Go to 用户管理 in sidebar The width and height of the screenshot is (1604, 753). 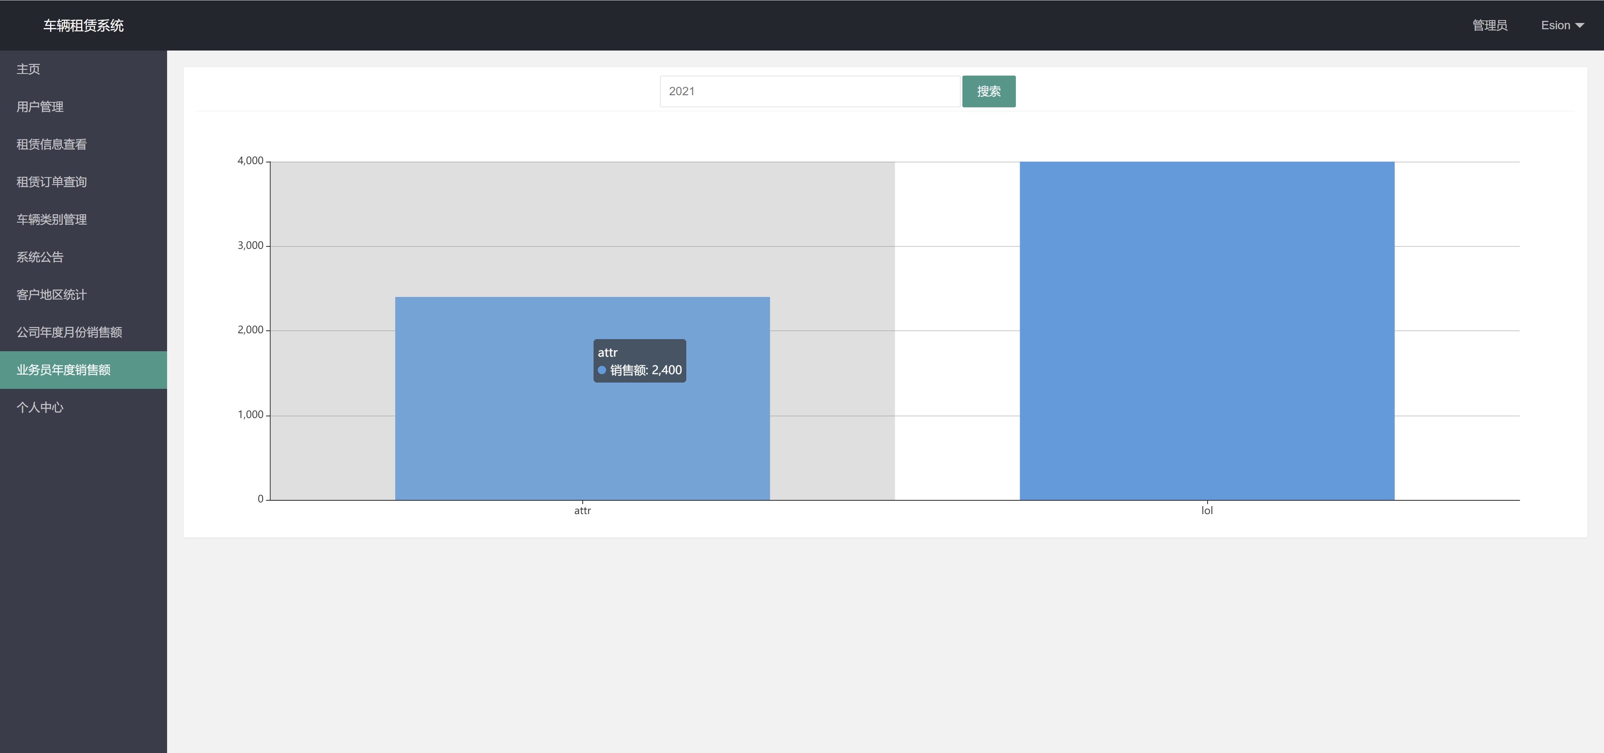[x=40, y=107]
